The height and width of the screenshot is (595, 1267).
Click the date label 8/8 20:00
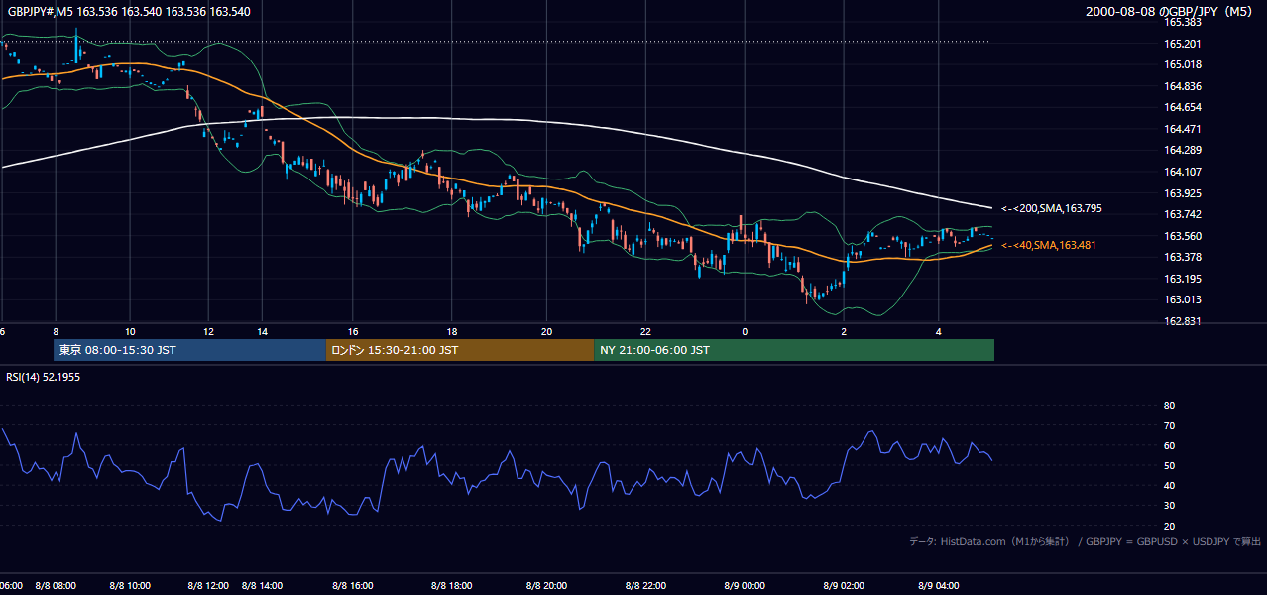[547, 586]
